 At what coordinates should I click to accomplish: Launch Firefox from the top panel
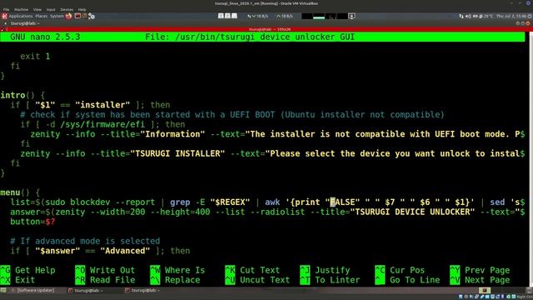[x=68, y=16]
